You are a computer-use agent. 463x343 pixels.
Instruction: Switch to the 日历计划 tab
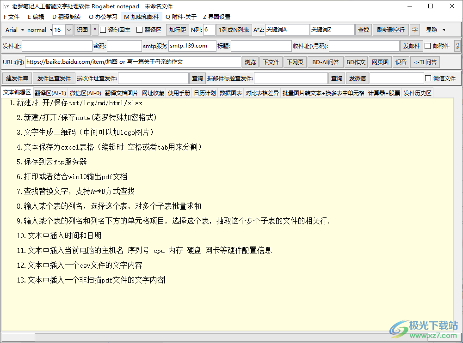[205, 93]
